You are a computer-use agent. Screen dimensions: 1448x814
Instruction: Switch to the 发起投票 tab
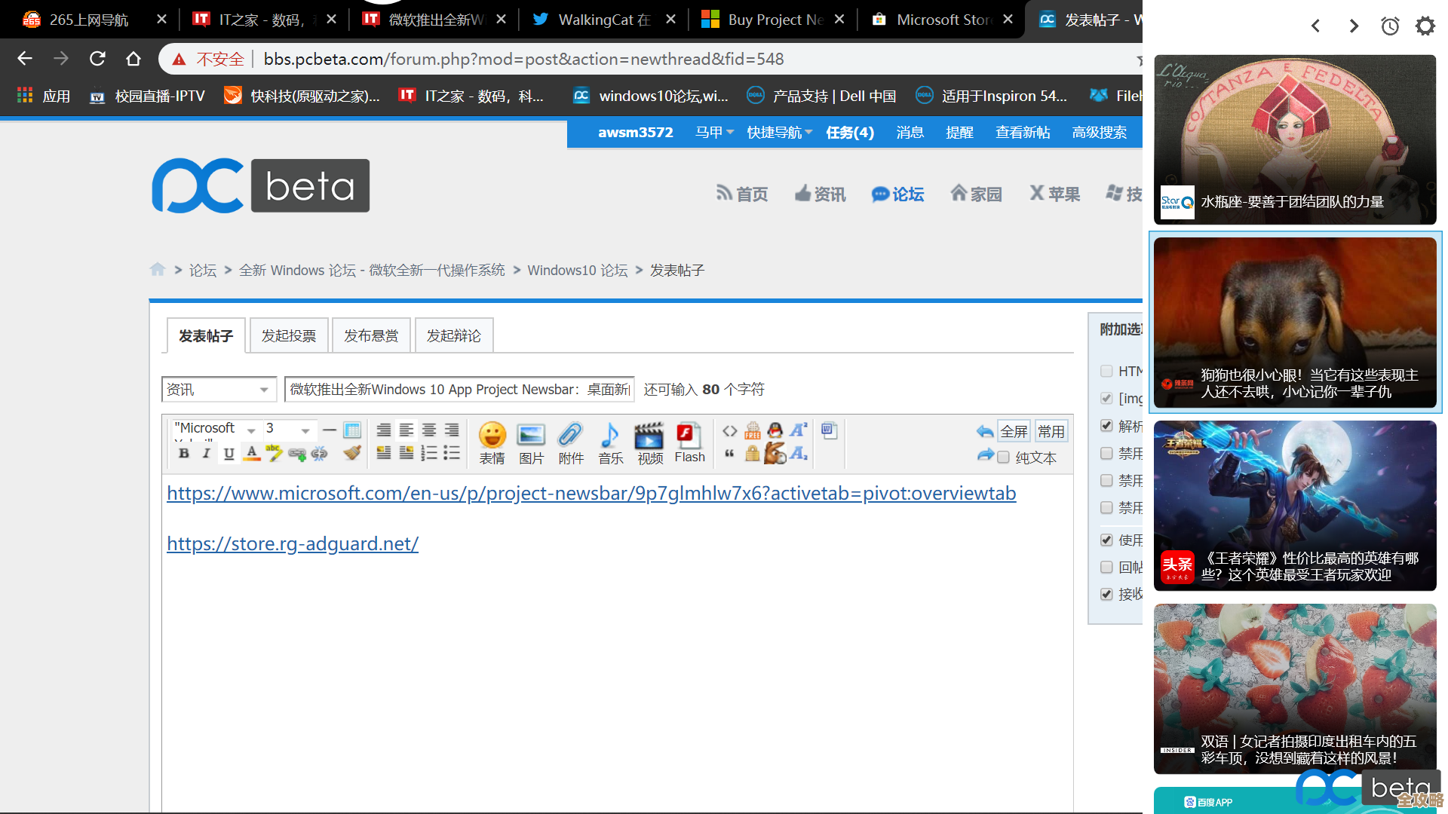point(289,335)
